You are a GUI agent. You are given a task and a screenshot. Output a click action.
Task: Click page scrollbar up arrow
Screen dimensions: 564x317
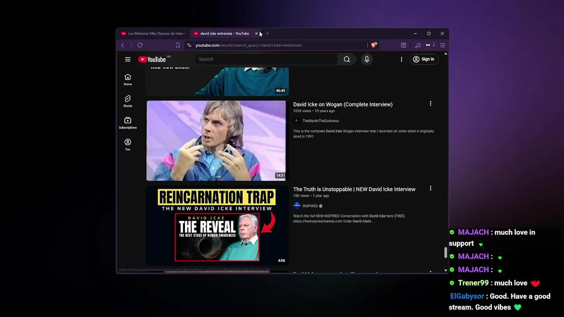(x=445, y=54)
